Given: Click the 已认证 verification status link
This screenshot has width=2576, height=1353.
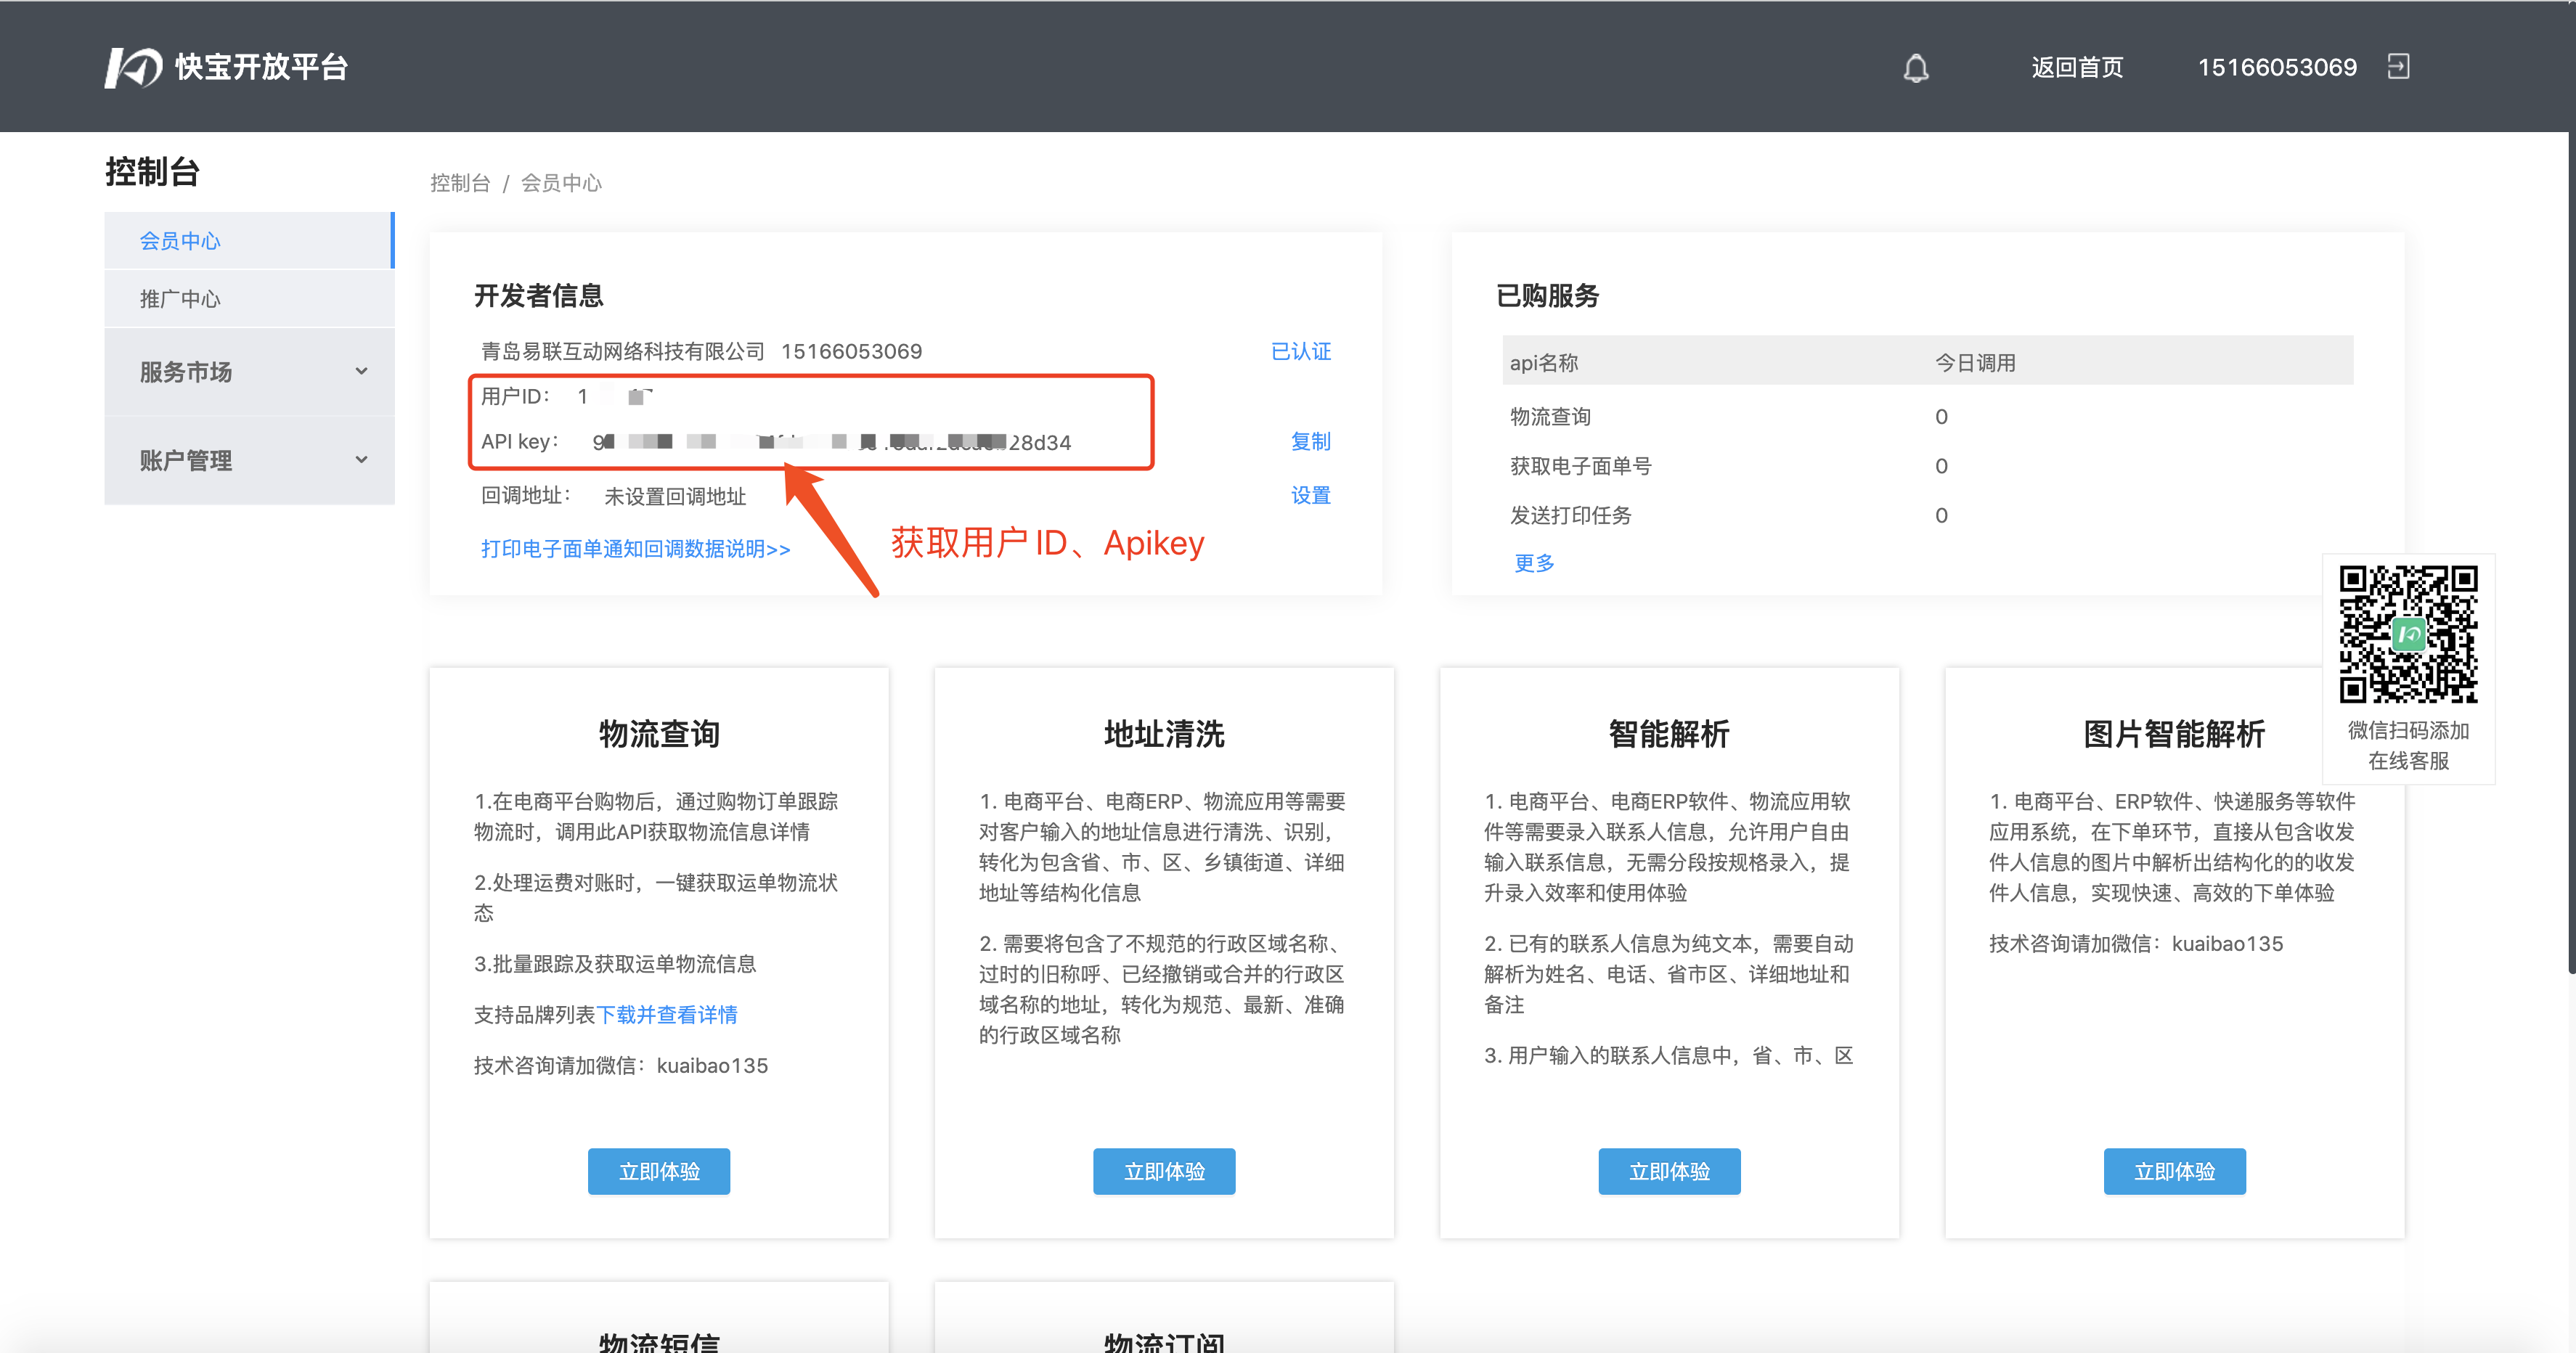Looking at the screenshot, I should [1300, 351].
